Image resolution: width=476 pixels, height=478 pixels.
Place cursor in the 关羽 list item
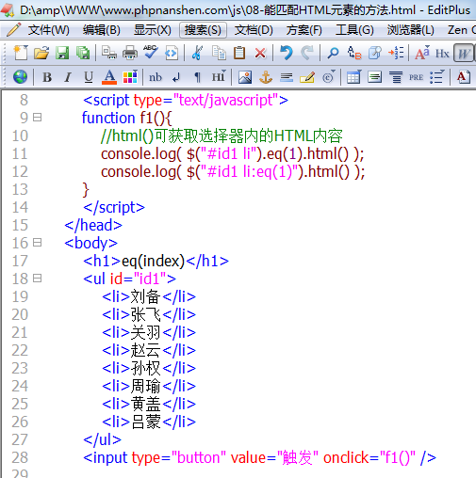tap(145, 332)
